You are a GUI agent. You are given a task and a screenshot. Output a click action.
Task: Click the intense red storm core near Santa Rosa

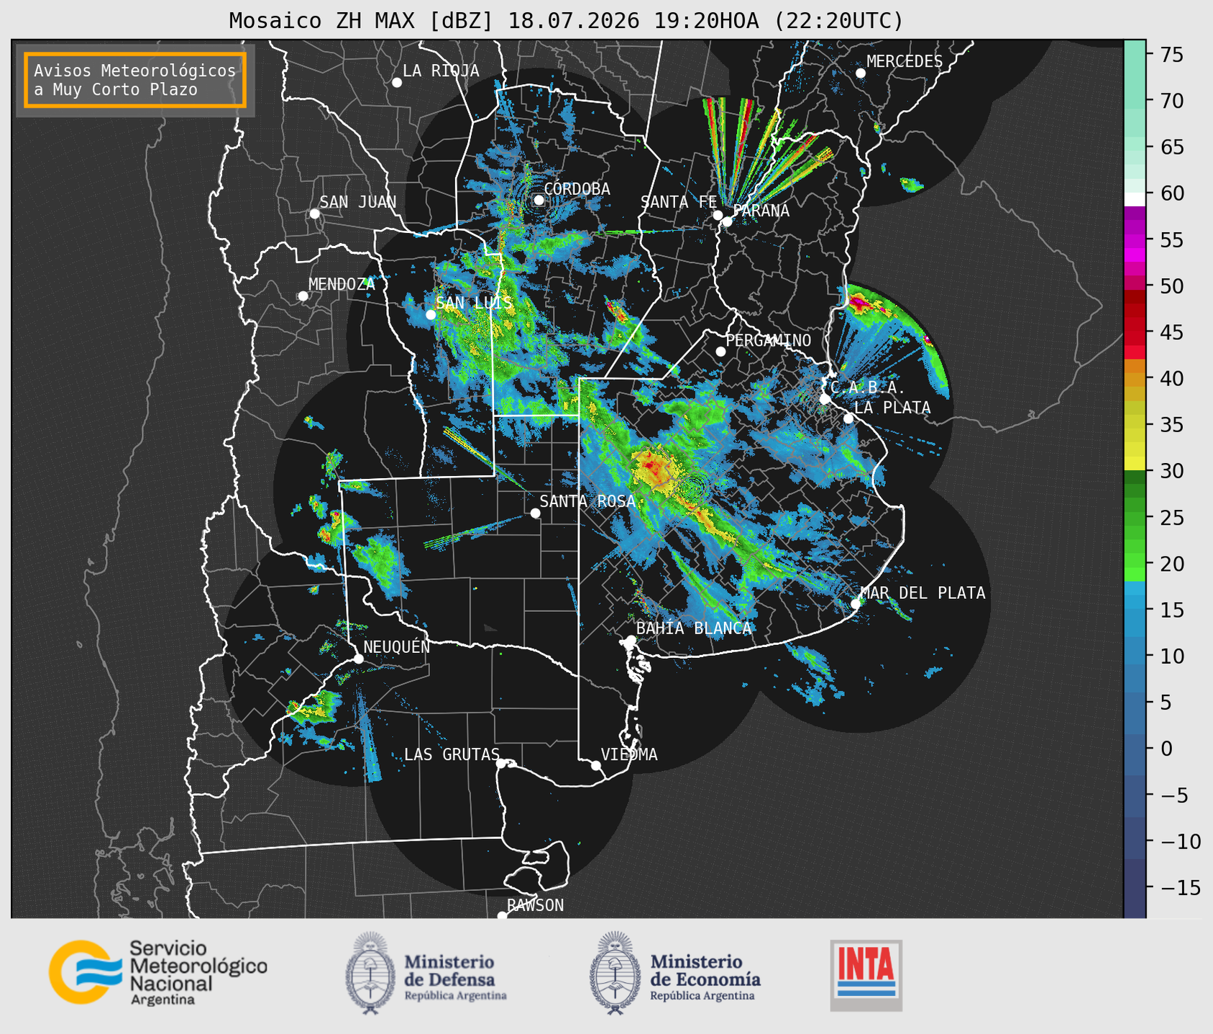[x=649, y=466]
